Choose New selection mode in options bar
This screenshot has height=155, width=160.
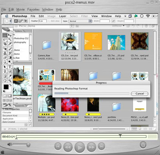pyautogui.click(x=16, y=21)
